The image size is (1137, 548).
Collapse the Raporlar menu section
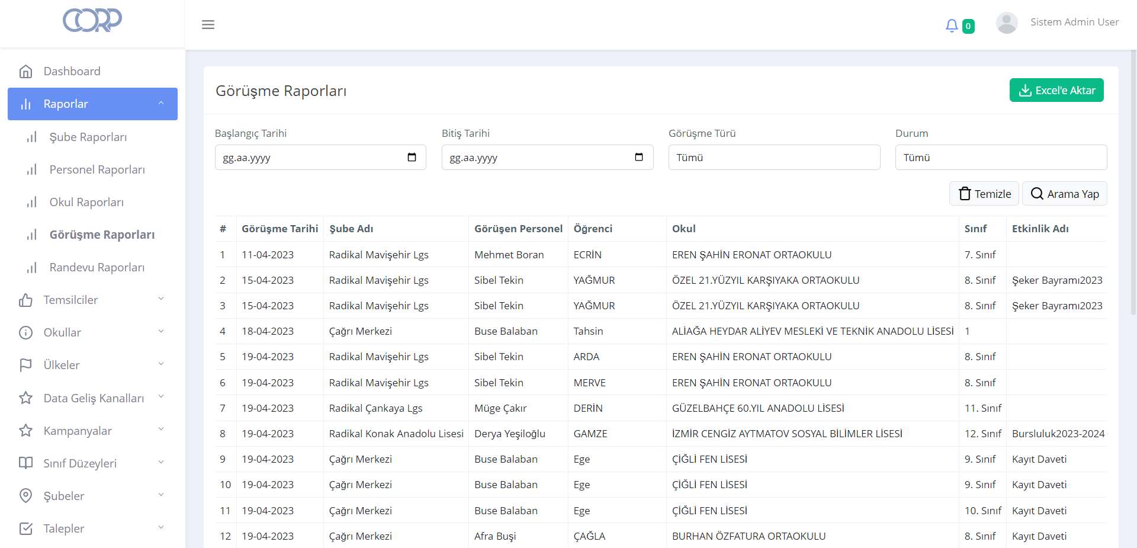click(x=161, y=104)
